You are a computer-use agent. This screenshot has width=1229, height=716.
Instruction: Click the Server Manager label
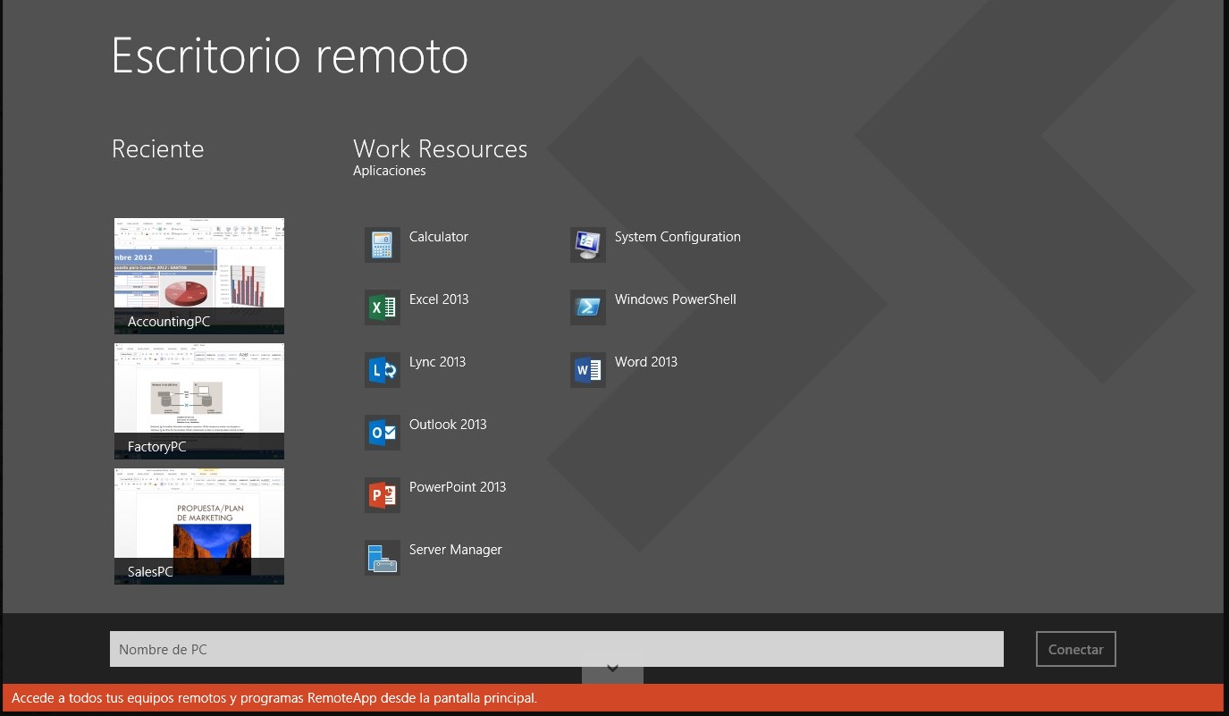point(456,550)
